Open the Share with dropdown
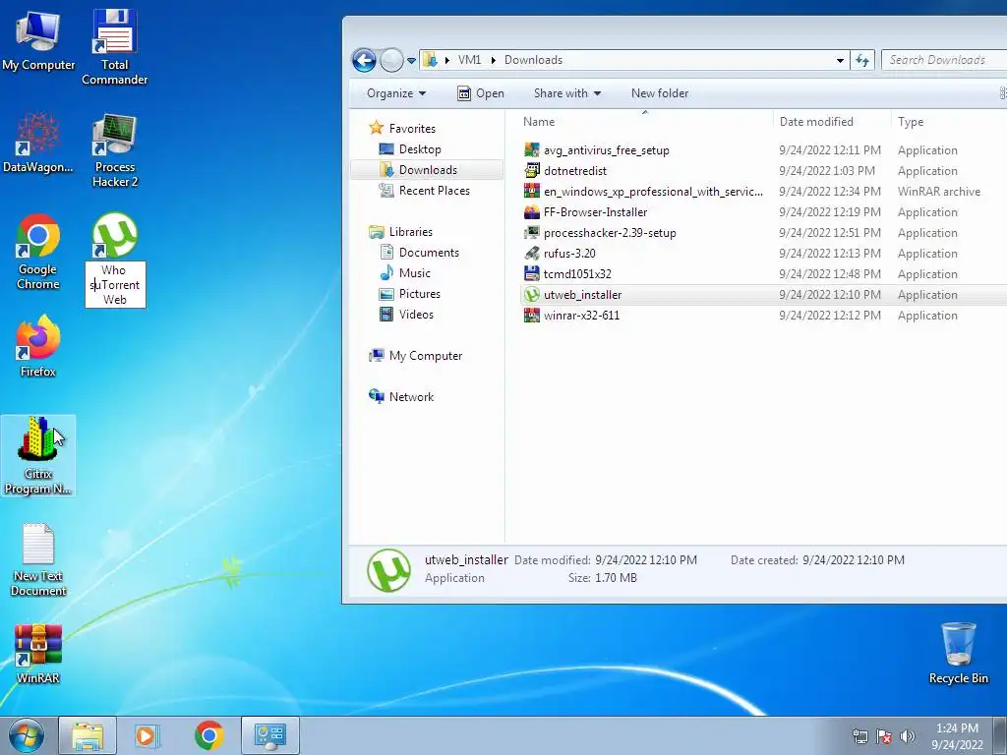Viewport: 1007px width, 755px height. (567, 93)
